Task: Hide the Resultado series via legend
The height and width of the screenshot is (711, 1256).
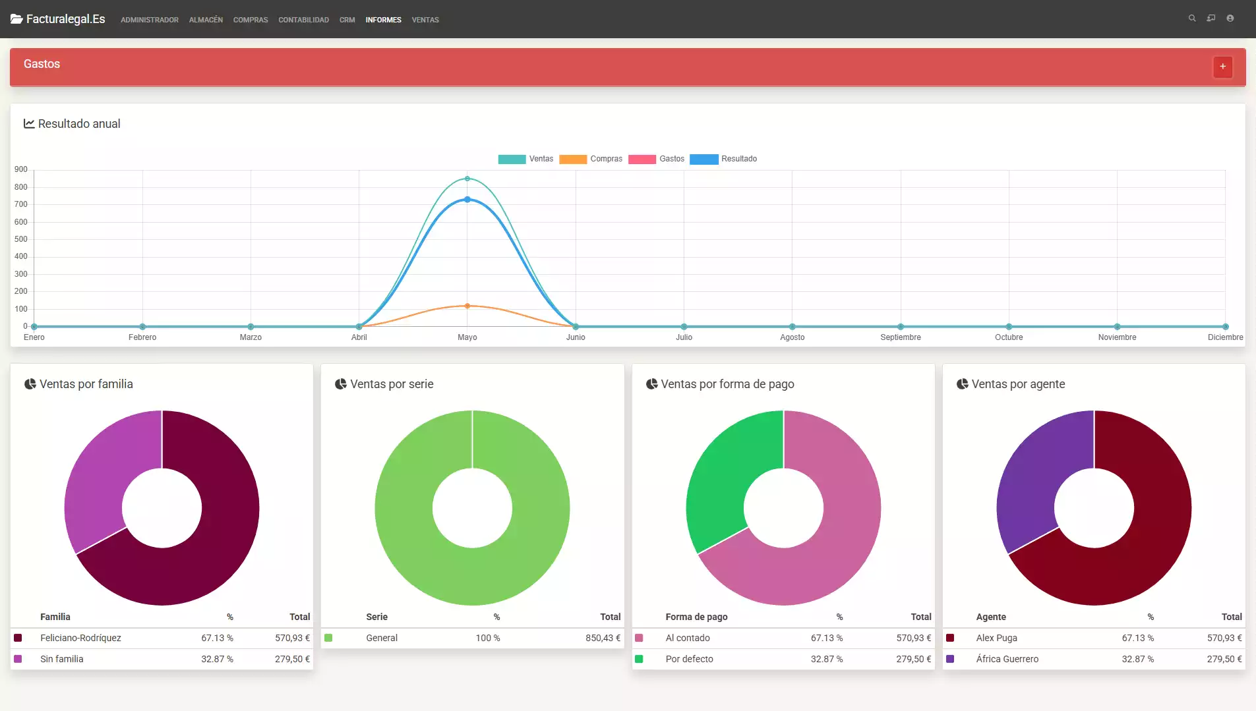Action: (x=723, y=159)
